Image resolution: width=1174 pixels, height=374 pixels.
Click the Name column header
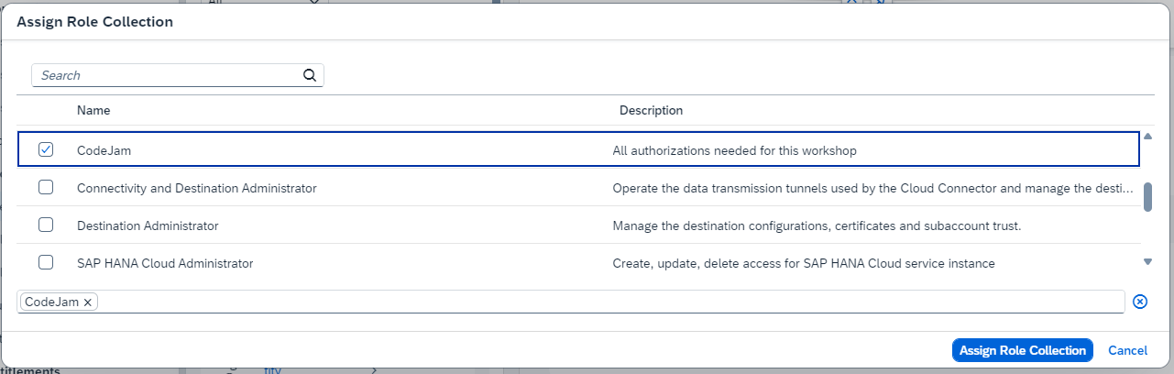pyautogui.click(x=93, y=110)
